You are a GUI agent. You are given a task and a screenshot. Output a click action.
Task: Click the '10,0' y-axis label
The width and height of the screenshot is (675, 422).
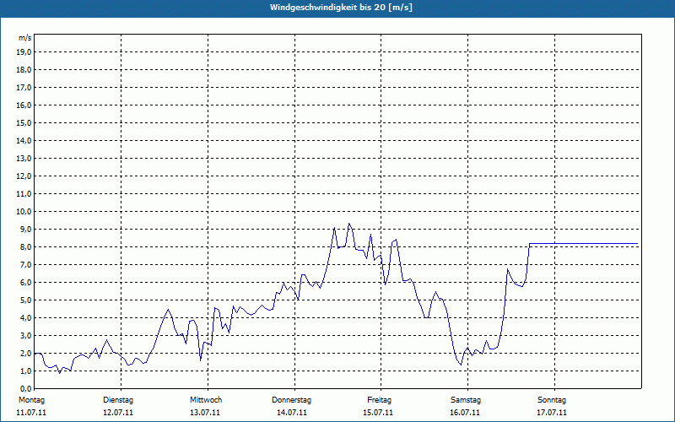click(x=24, y=212)
